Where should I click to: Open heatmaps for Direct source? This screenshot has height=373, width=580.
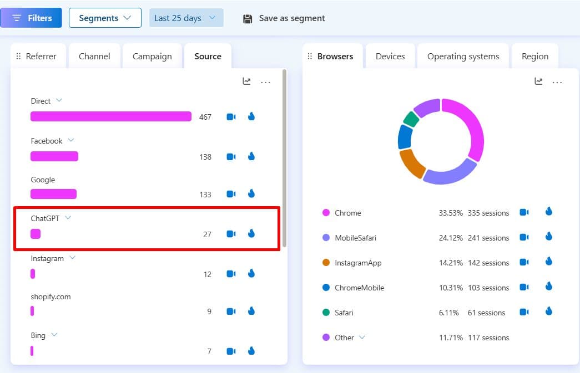pyautogui.click(x=251, y=116)
